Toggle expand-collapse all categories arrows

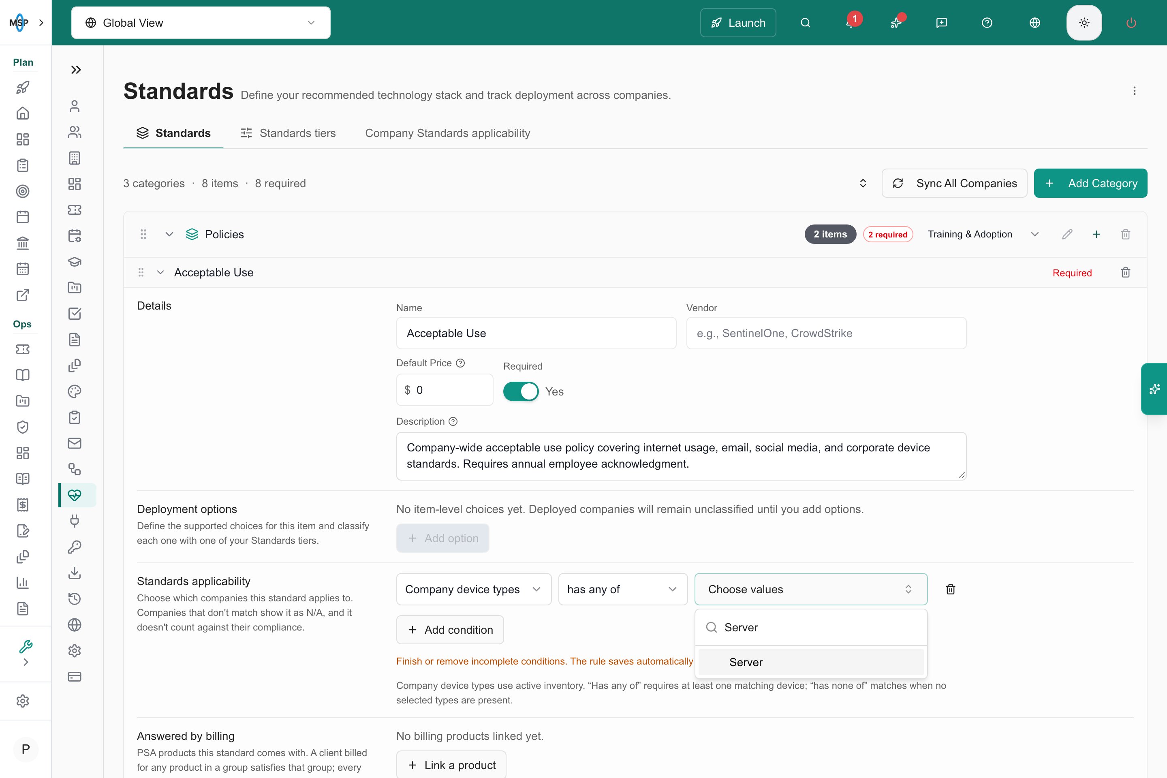pyautogui.click(x=863, y=183)
